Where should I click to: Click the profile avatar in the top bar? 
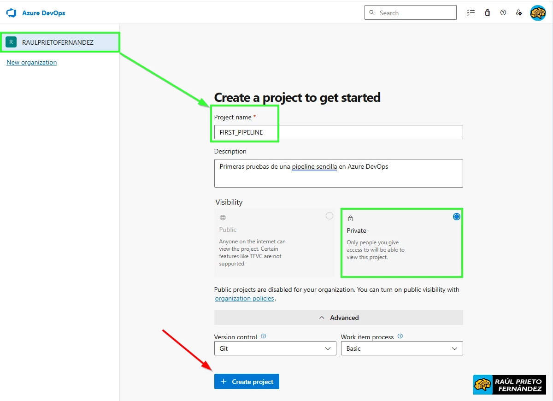click(x=538, y=12)
